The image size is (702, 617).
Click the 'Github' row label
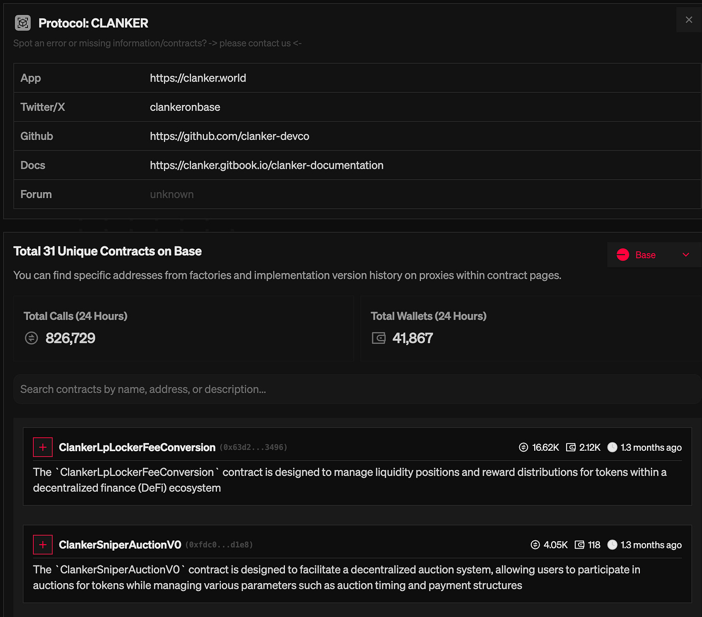pyautogui.click(x=37, y=136)
